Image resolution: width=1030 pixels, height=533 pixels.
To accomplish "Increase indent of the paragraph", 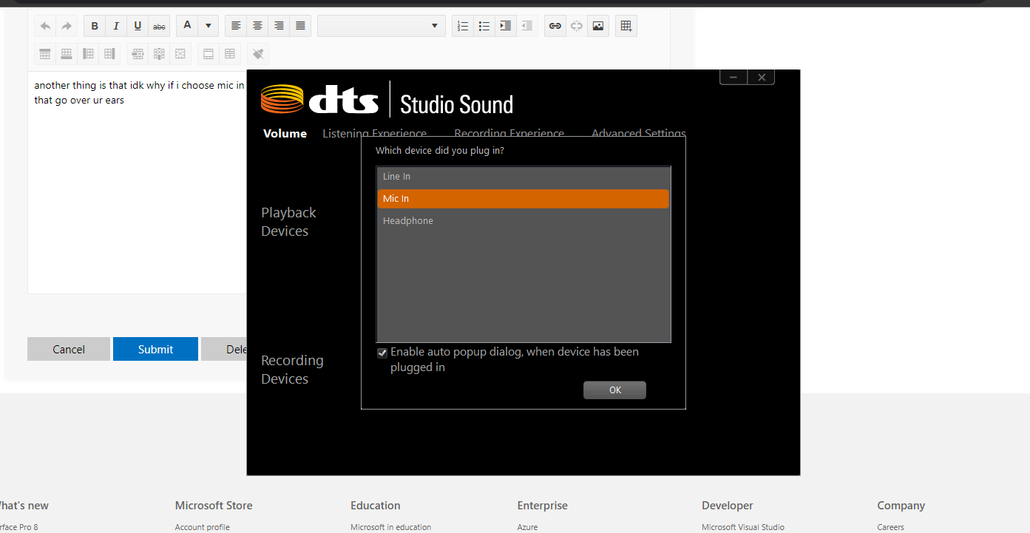I will pos(506,26).
